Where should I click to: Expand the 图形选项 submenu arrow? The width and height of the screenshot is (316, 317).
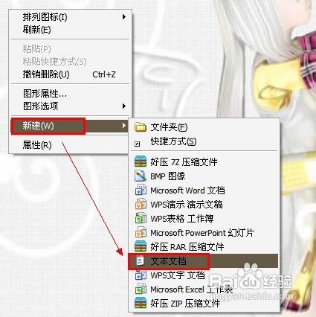coord(124,106)
